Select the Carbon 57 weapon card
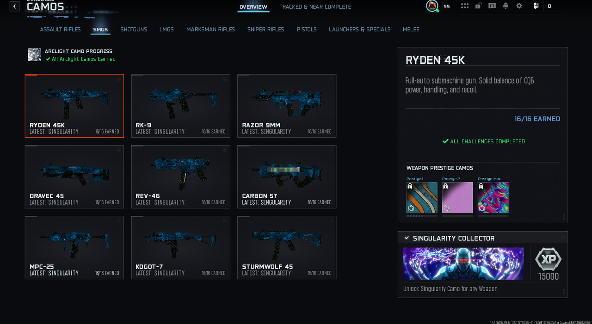 [x=287, y=177]
